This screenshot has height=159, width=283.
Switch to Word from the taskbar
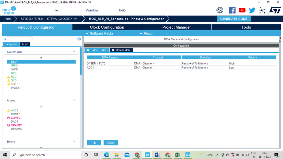[x=157, y=155]
